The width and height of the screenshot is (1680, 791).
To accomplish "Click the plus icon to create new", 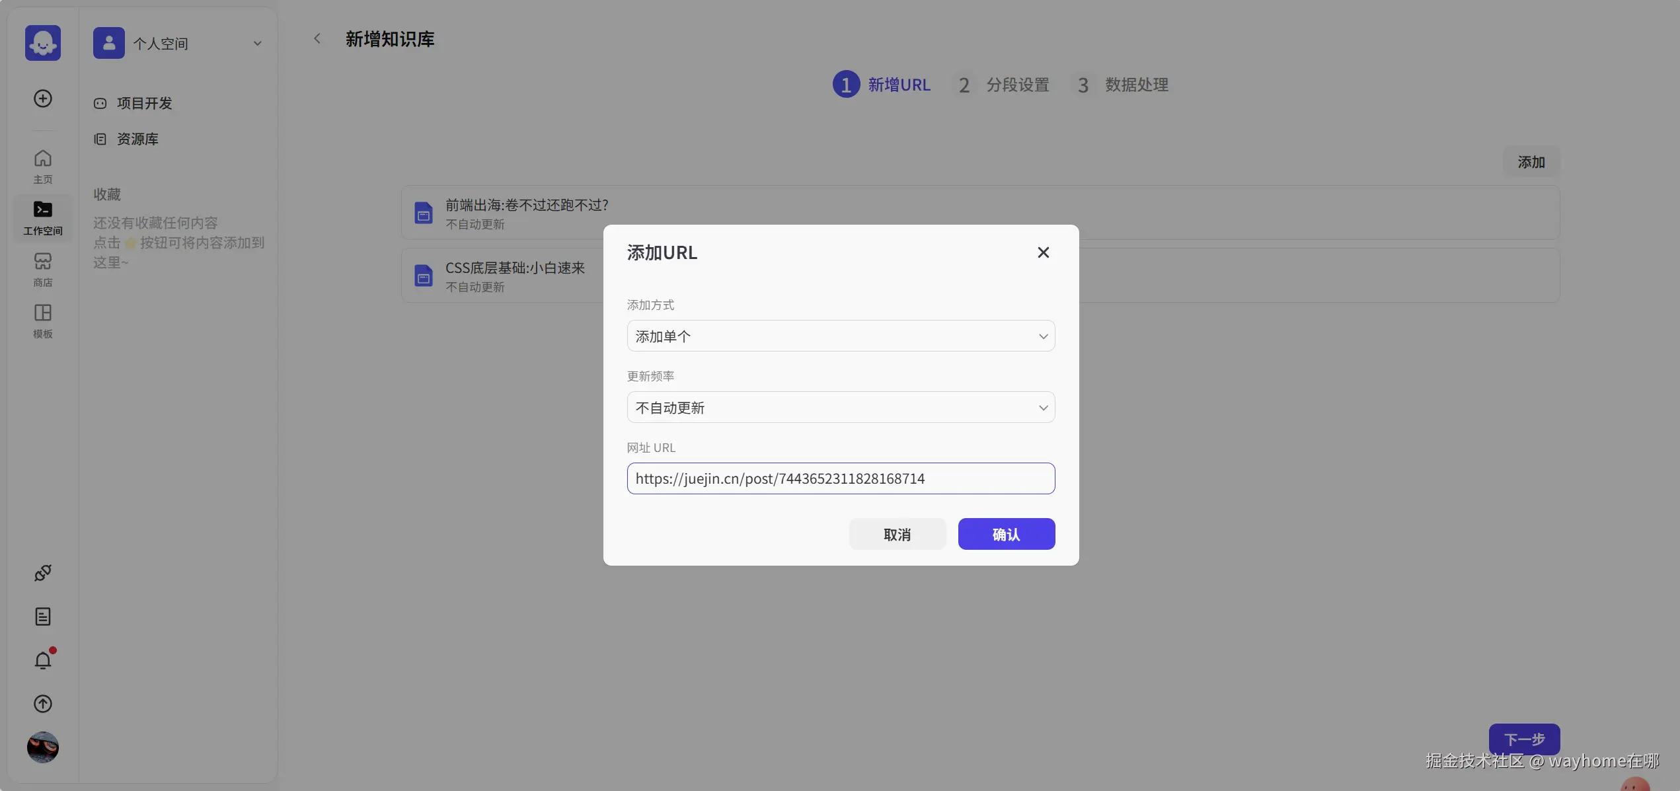I will click(42, 98).
